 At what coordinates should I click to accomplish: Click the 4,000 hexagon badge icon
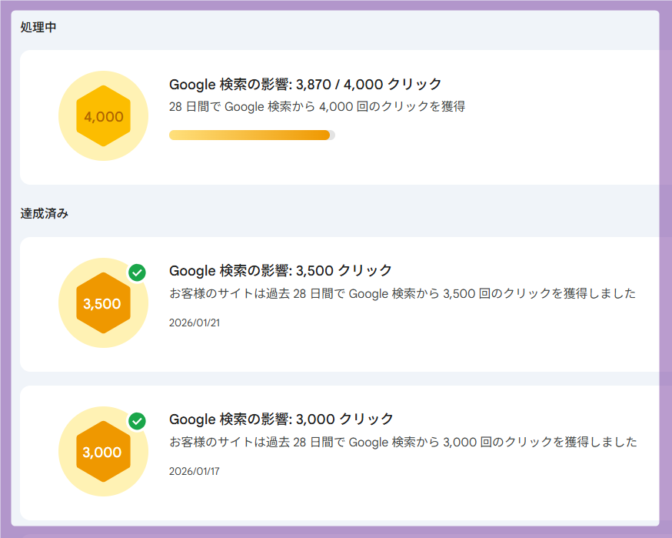[103, 116]
